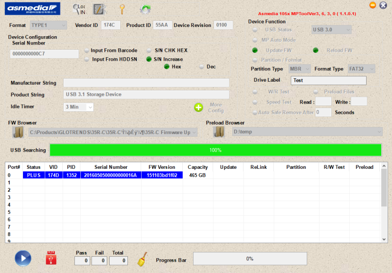Click firmware version 151103bd1f02 cell
The image size is (392, 273).
point(162,175)
